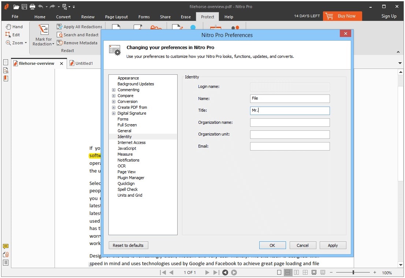This screenshot has width=405, height=278.
Task: Expand Mark for Redaction dropdown arrow
Action: click(x=53, y=44)
